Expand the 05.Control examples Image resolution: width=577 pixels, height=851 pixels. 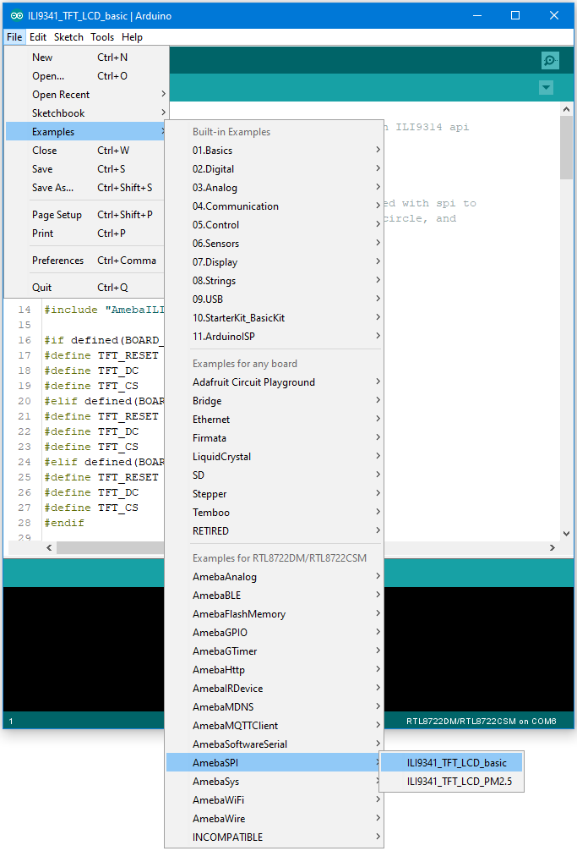click(x=275, y=225)
